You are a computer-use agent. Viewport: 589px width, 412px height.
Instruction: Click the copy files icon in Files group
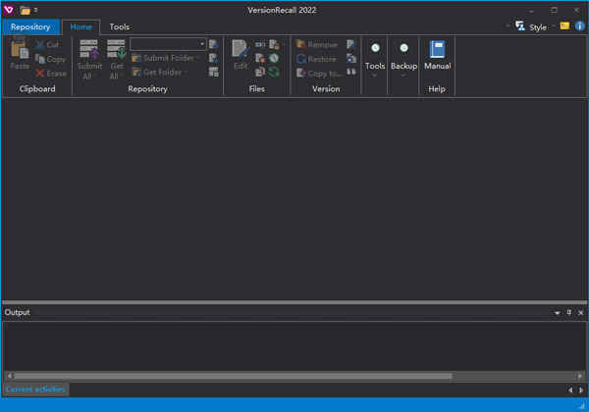point(260,72)
